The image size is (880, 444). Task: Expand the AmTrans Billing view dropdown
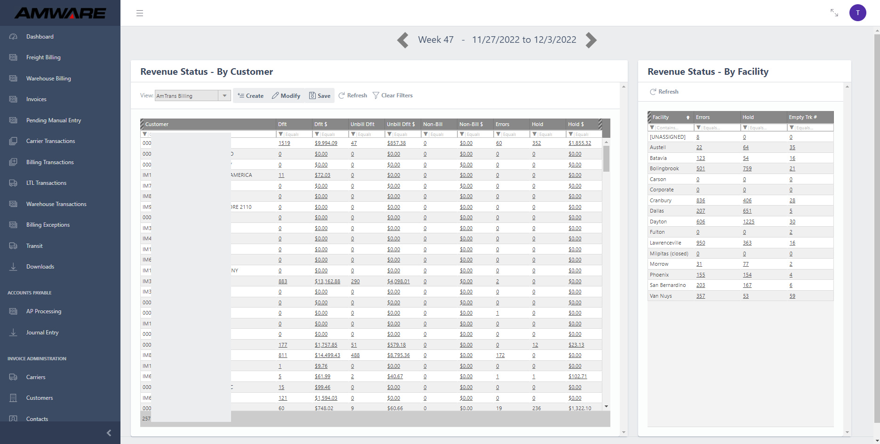pos(225,96)
